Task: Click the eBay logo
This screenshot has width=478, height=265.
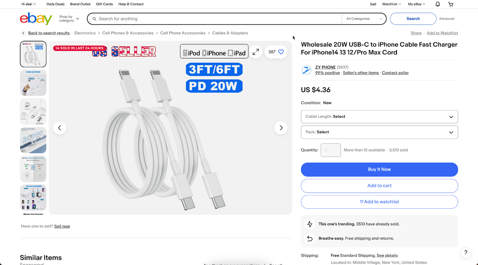Action: click(36, 18)
